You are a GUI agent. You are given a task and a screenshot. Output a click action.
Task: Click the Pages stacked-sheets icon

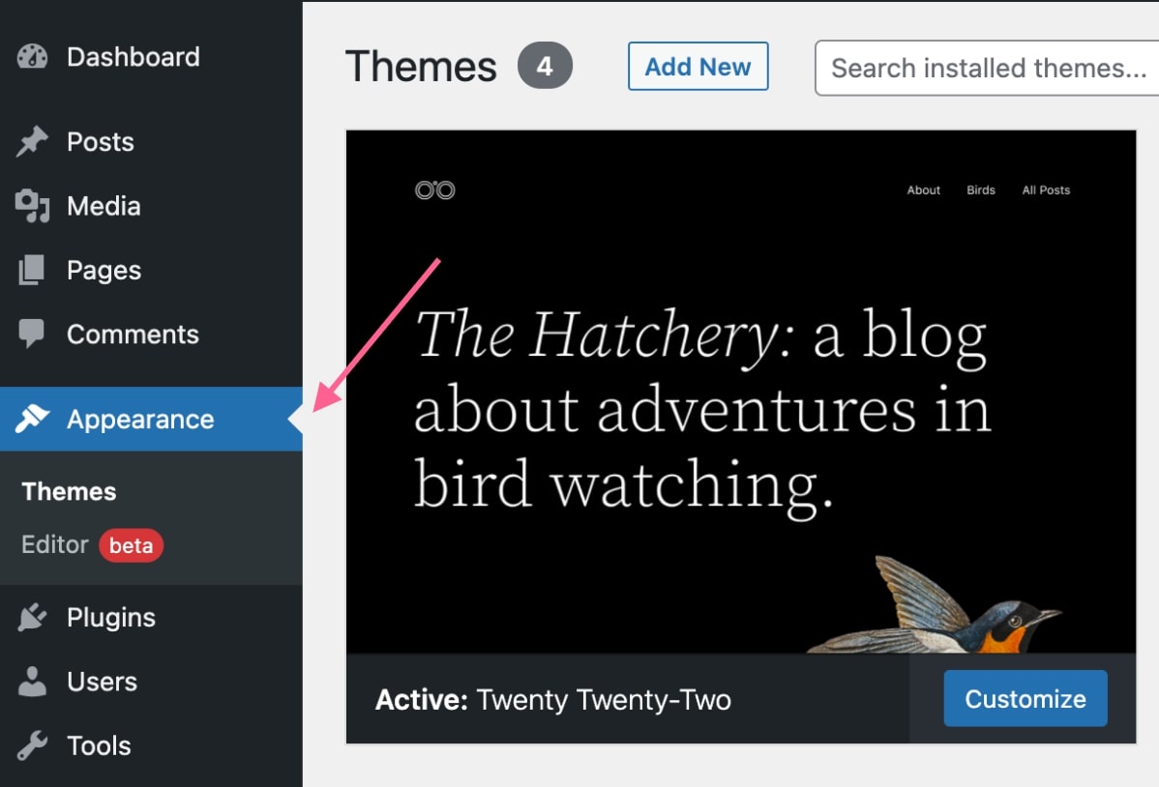[31, 270]
